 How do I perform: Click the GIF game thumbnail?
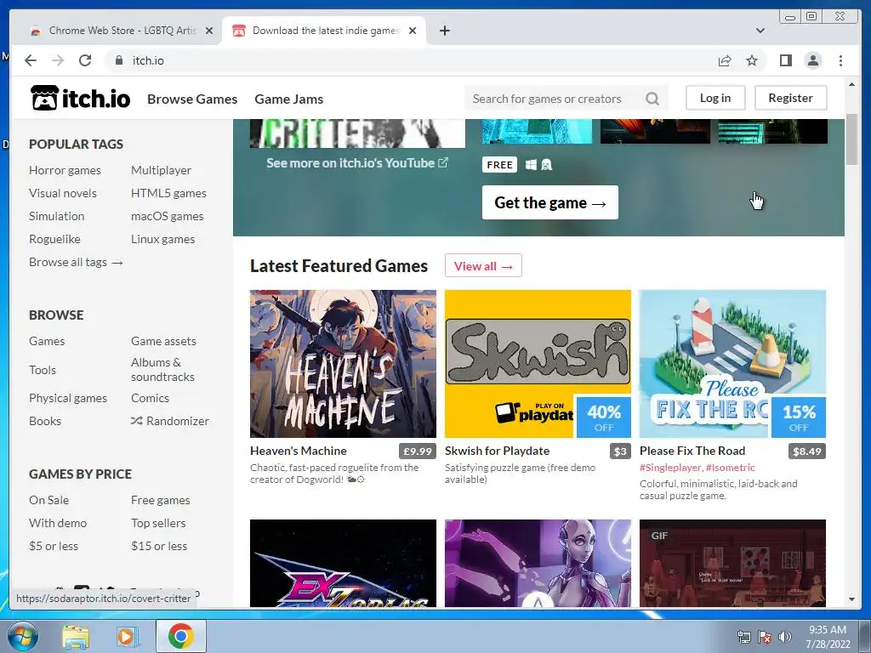732,563
